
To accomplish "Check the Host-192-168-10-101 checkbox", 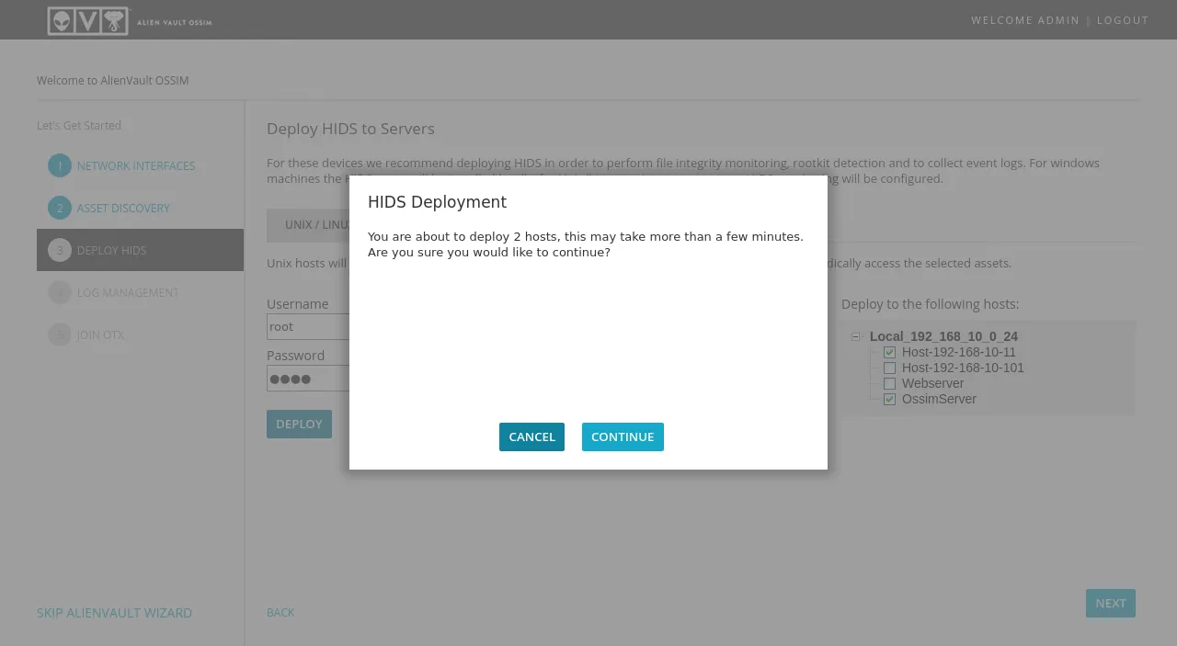I will coord(889,368).
